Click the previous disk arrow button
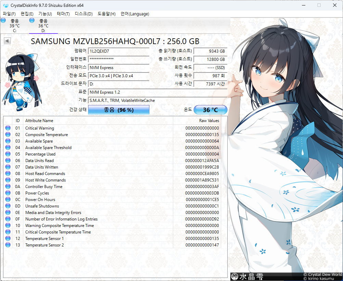The image size is (343, 281). (x=7, y=41)
